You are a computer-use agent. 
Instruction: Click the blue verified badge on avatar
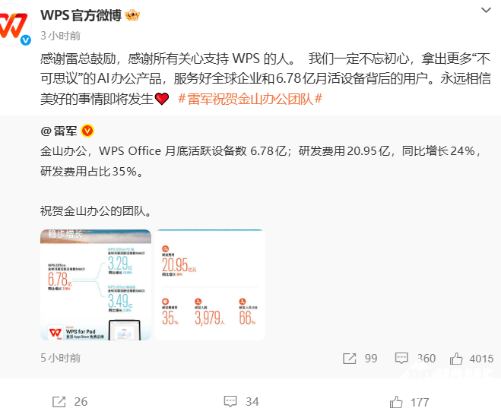point(26,40)
